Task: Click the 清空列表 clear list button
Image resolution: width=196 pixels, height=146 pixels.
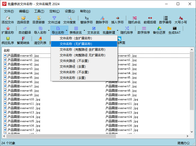Action: [x=40, y=40]
